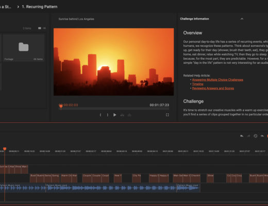Click the Play button under the preview

114,115
